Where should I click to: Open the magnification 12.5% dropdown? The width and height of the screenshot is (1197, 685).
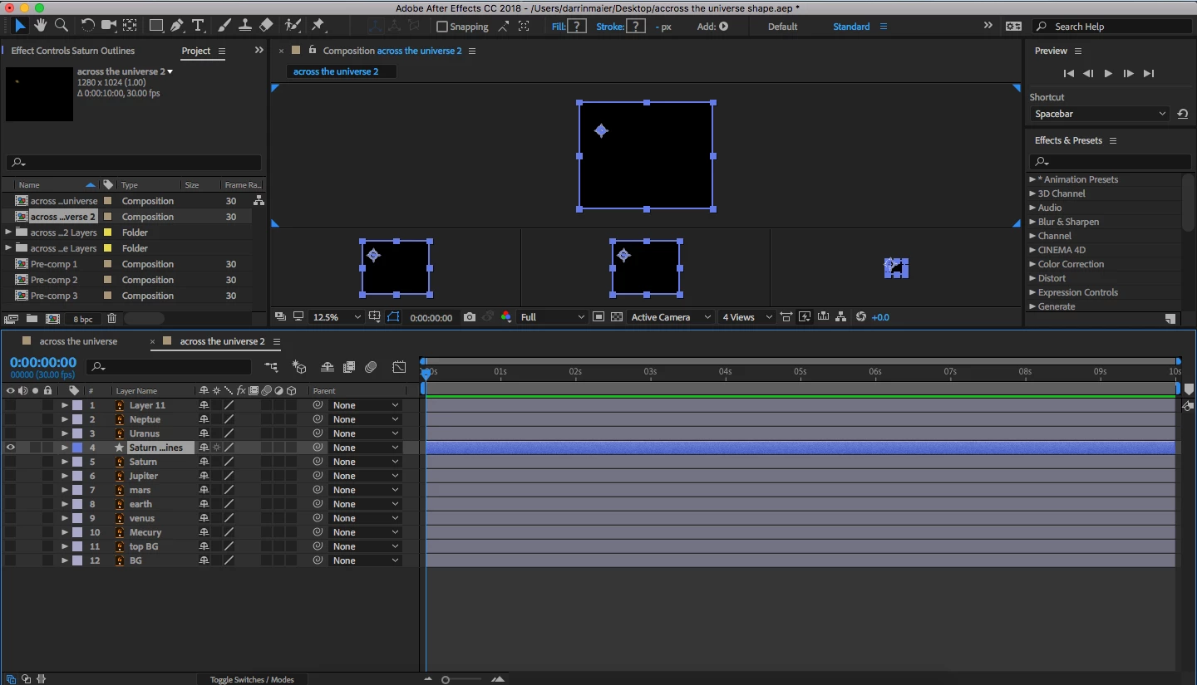337,317
